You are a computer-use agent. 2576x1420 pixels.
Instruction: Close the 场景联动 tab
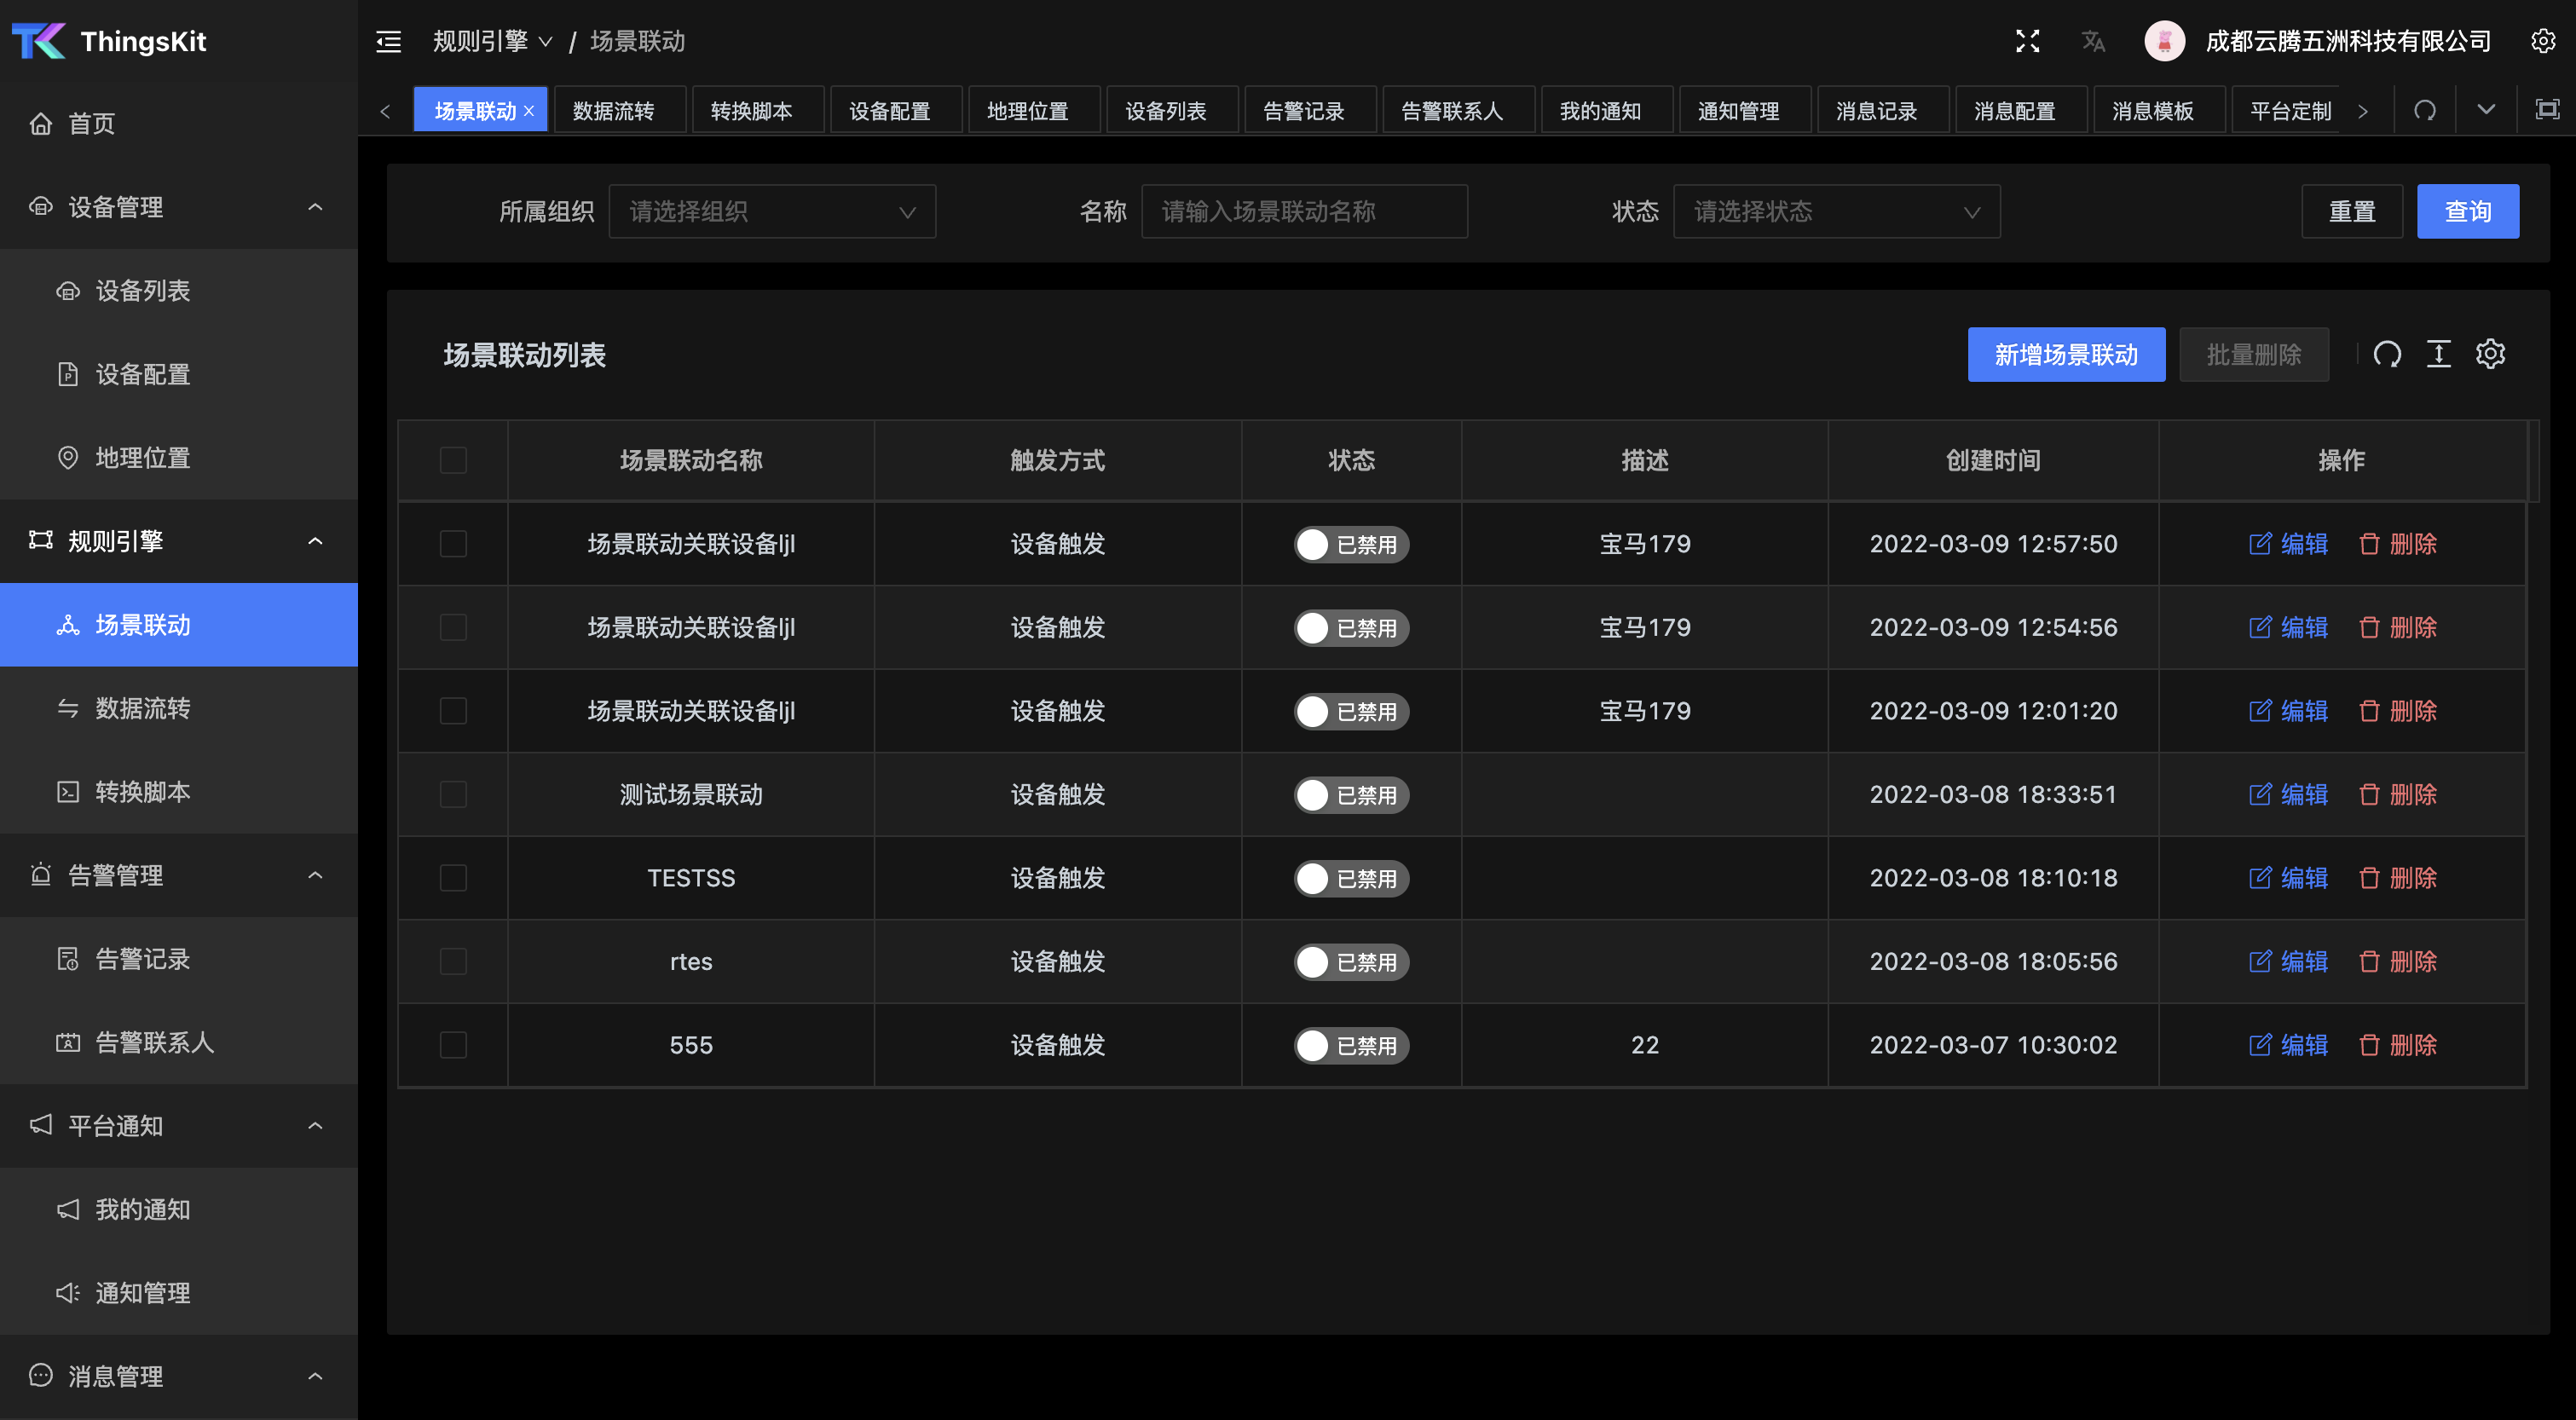[529, 111]
